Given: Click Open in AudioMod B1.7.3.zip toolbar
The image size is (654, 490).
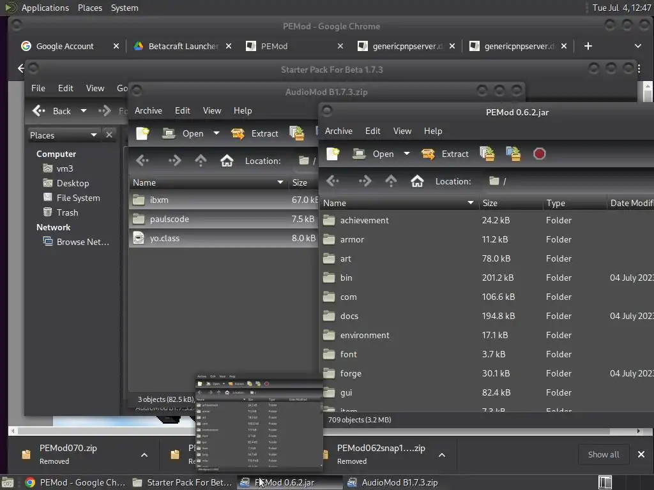Looking at the screenshot, I should click(183, 133).
